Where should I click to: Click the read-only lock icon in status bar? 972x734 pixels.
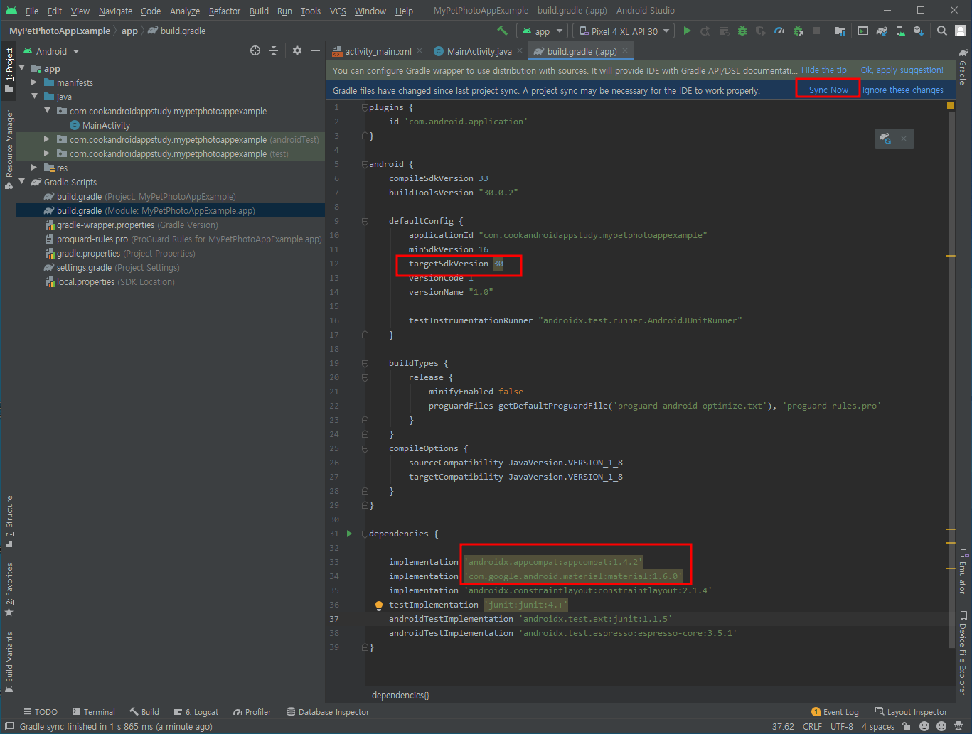tap(907, 726)
